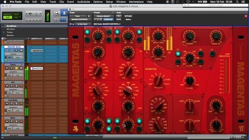Screen dimensions: 249x140
Task: Record-enable the HH track
Action: 7,86
